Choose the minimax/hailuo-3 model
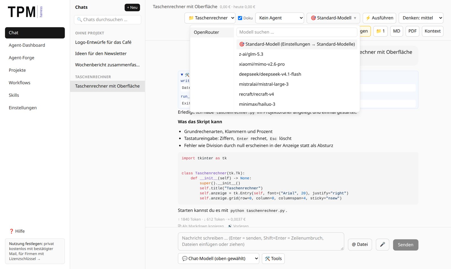This screenshot has width=451, height=269. pos(297,104)
